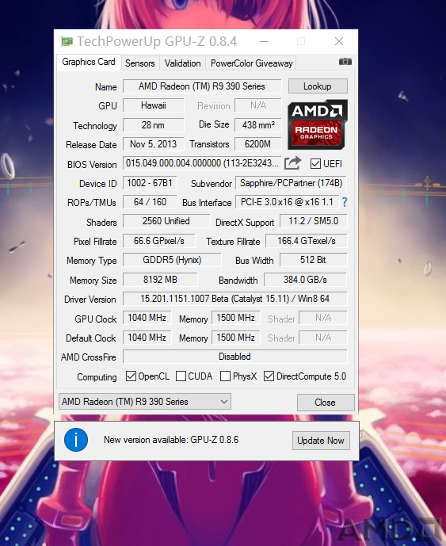
Task: Enable the PhysX checkbox
Action: [225, 376]
